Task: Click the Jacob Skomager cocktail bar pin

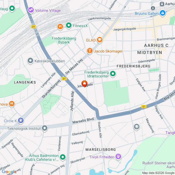Action: [90, 51]
